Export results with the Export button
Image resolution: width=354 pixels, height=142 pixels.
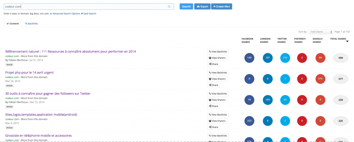tap(202, 7)
